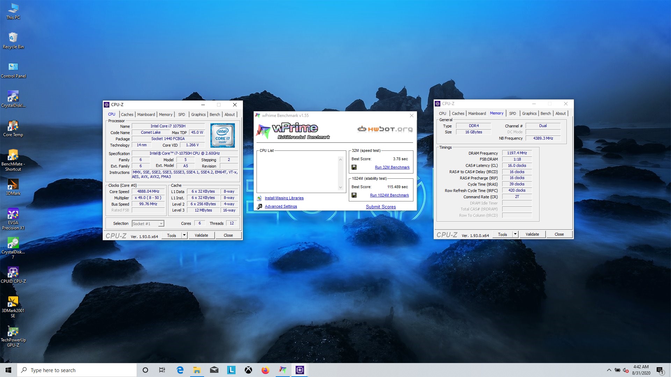The width and height of the screenshot is (671, 377).
Task: Launch CrystalDiskMark 7 desktop icon
Action: click(13, 248)
